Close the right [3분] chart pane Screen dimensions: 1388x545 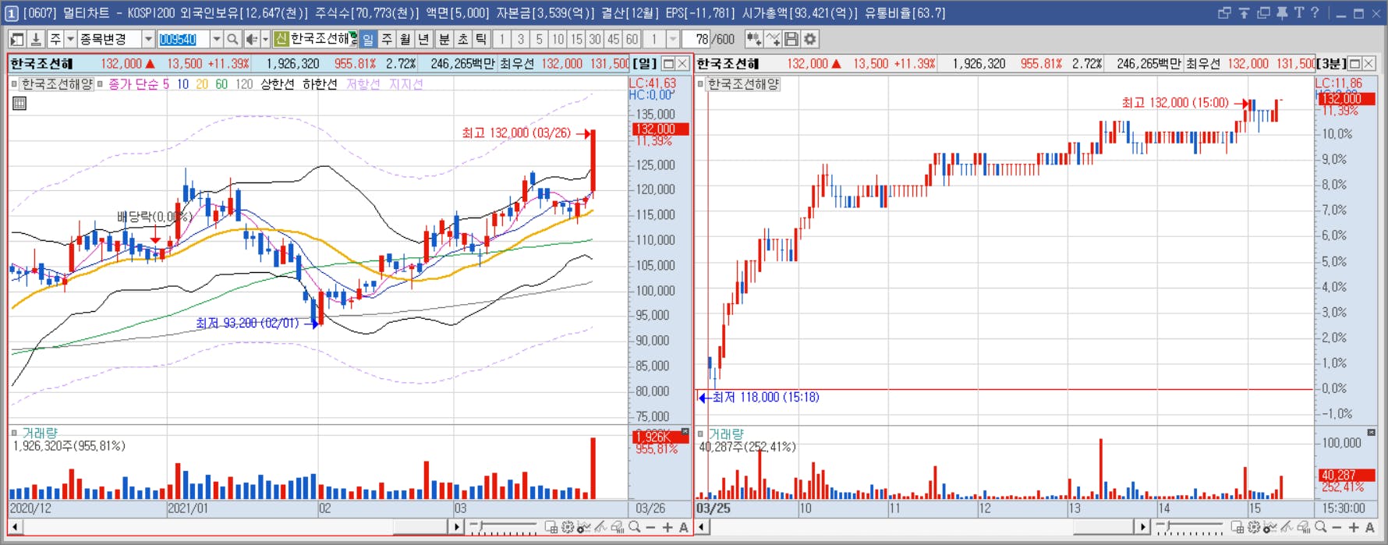coord(1369,63)
